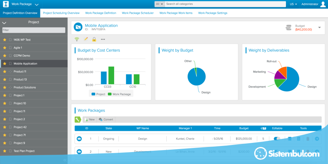Viewport: 328px width, 164px height.
Task: Click the New work package button
Action: point(90,119)
